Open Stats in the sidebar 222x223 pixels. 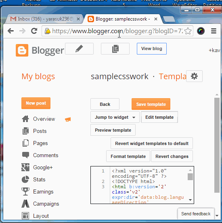coord(39,179)
